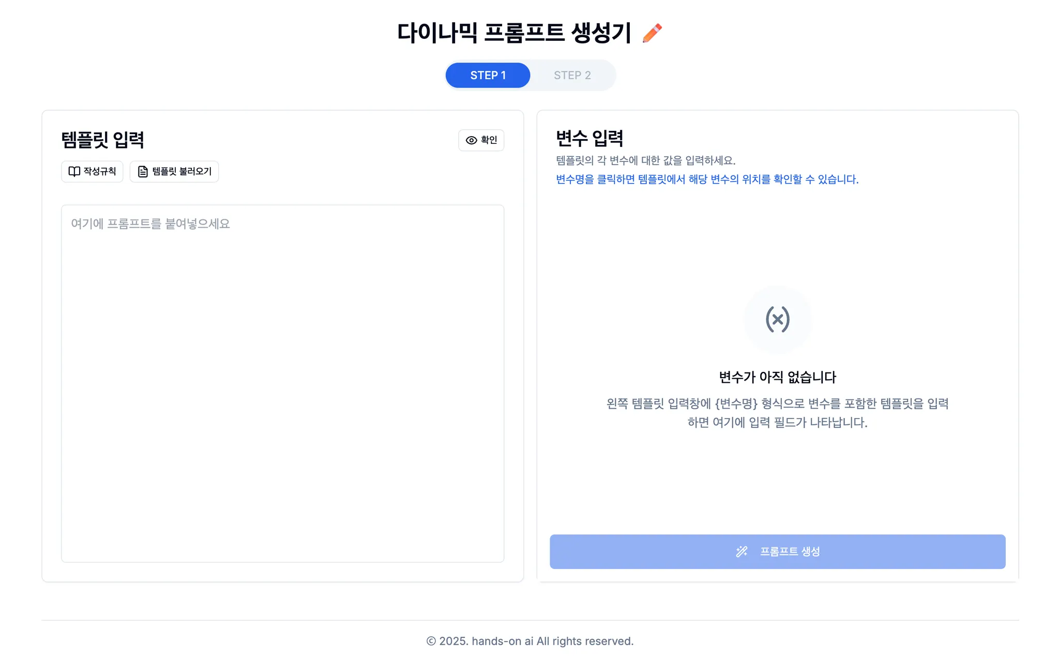
Task: Click the eye icon in 확인 button
Action: (x=471, y=140)
